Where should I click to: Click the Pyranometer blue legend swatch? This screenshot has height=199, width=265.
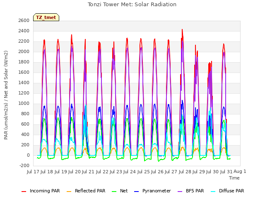[x=136, y=191]
